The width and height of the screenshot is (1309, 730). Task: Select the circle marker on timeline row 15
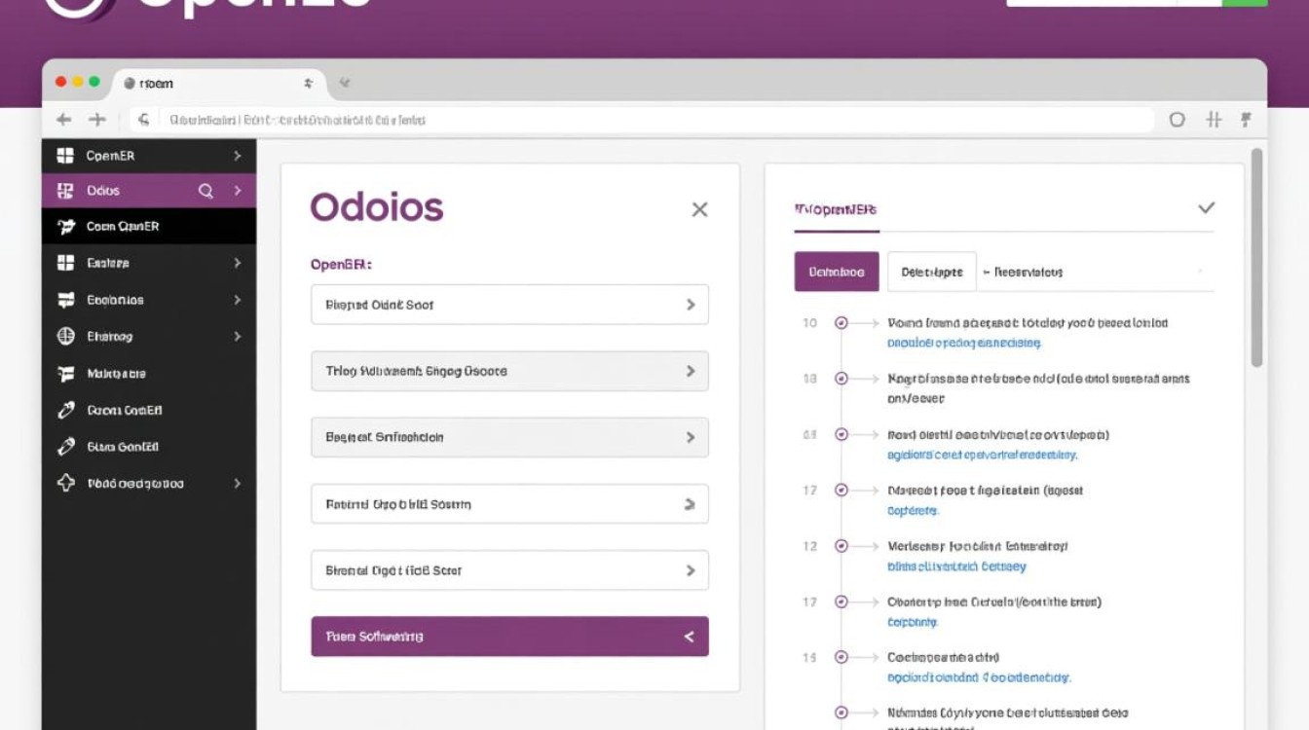pyautogui.click(x=841, y=658)
